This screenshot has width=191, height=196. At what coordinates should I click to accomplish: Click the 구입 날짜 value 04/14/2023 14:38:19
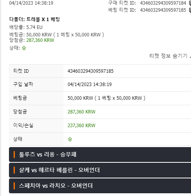90,85
